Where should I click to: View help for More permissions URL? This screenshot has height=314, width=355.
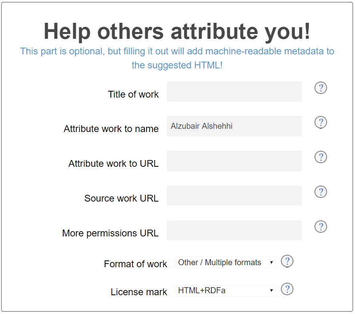[321, 227]
